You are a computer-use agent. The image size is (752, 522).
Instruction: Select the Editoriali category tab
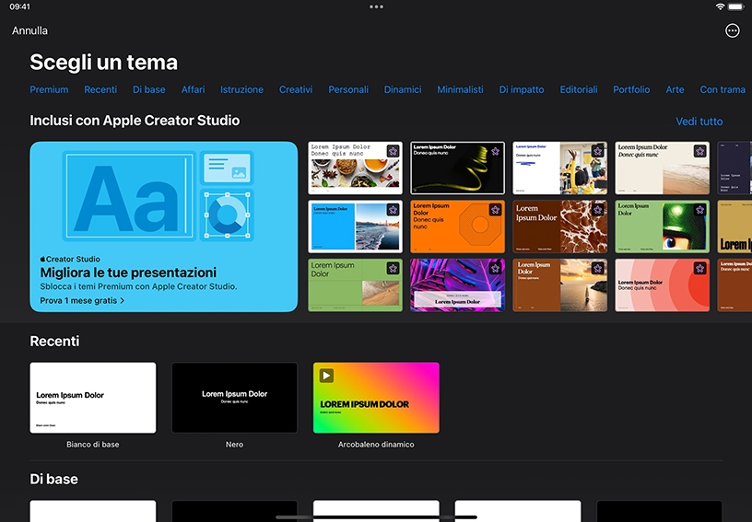coord(579,89)
